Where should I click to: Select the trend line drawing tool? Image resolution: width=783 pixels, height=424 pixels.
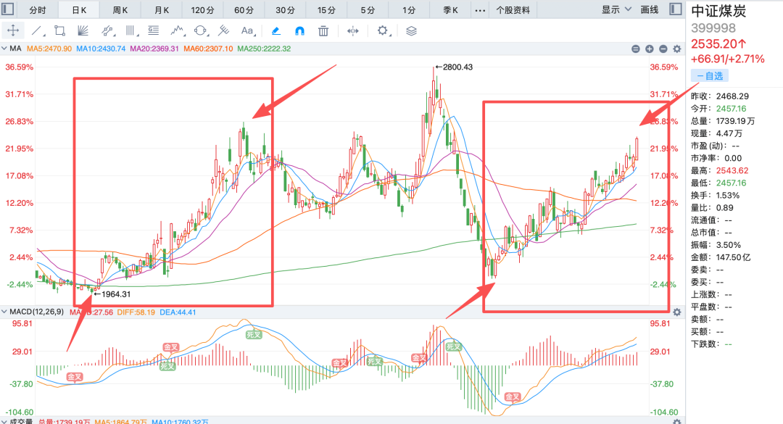pyautogui.click(x=37, y=31)
